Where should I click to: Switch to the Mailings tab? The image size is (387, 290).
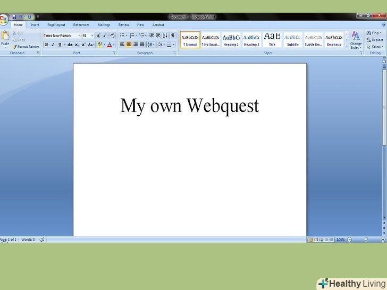[104, 25]
